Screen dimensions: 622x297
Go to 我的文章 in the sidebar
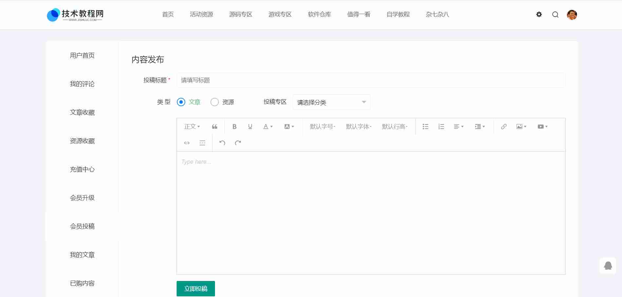(82, 255)
